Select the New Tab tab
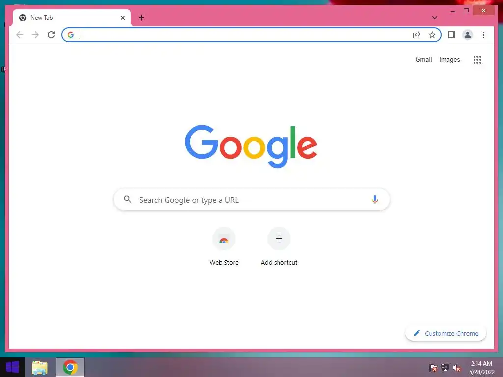This screenshot has width=503, height=377. tap(72, 18)
